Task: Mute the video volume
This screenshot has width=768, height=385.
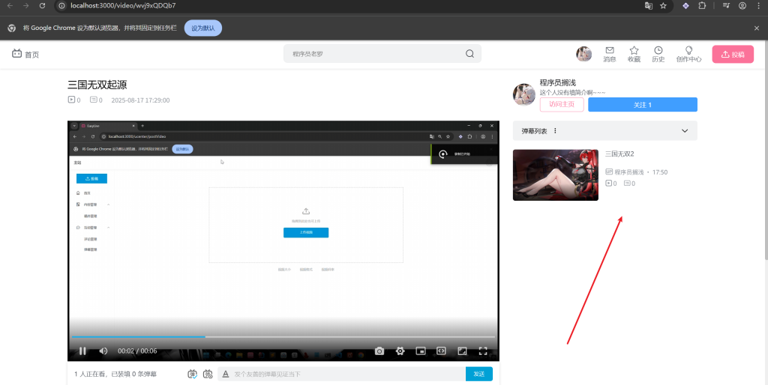Action: tap(103, 351)
